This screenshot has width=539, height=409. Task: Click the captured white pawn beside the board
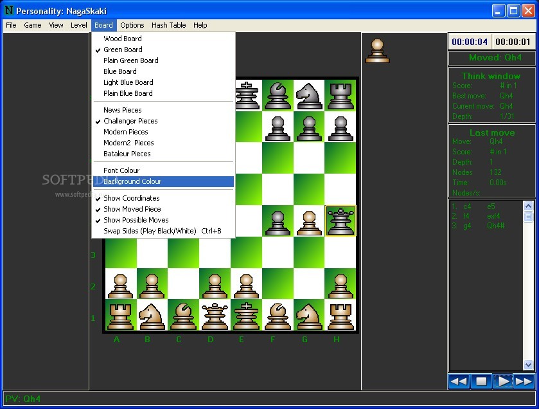click(x=377, y=51)
